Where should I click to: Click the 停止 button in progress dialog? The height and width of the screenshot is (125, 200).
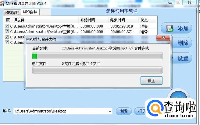(x=152, y=80)
